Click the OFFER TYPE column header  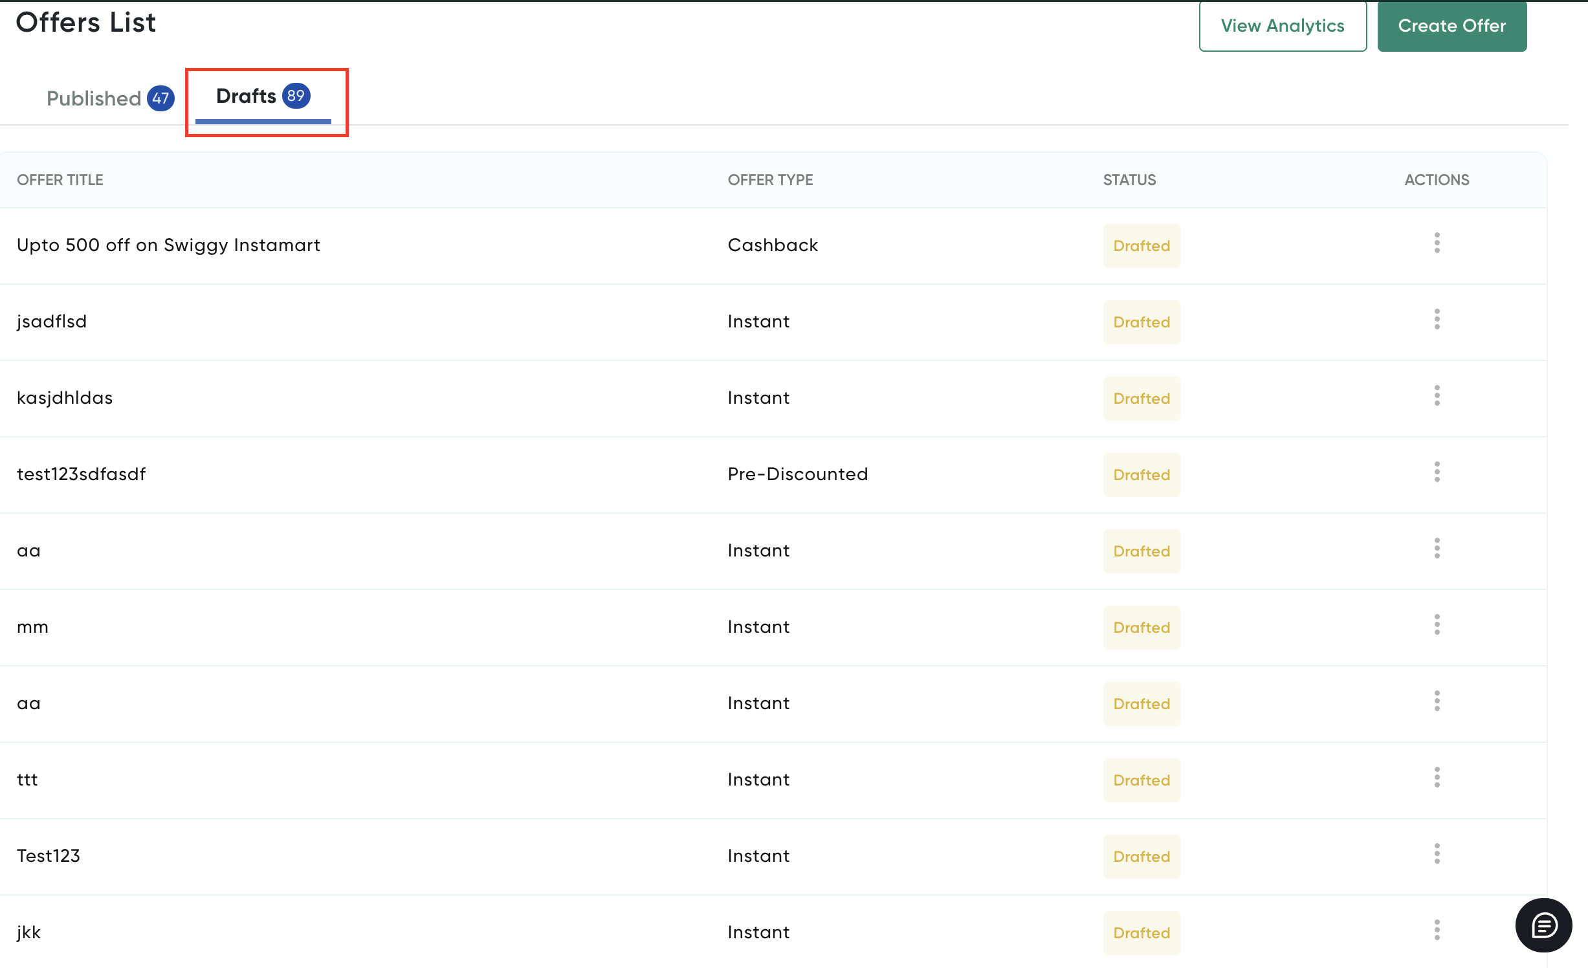[x=770, y=180]
